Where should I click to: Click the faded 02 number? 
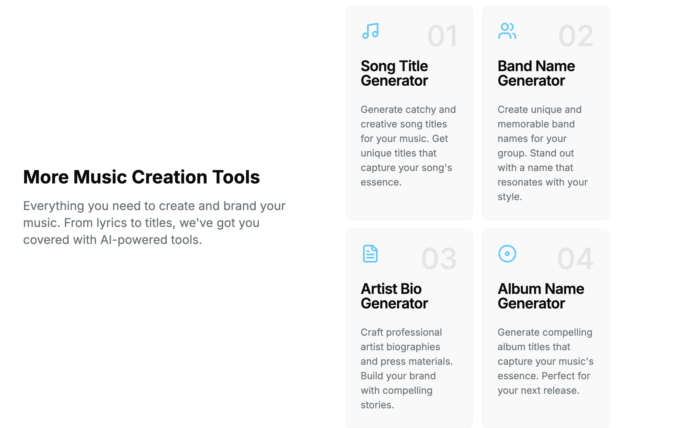[576, 36]
